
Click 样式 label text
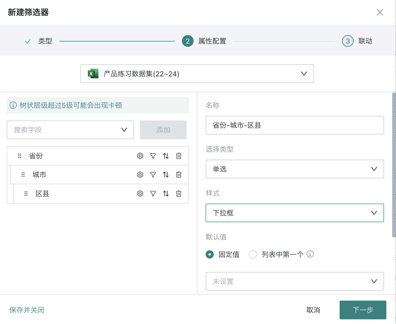click(x=213, y=193)
